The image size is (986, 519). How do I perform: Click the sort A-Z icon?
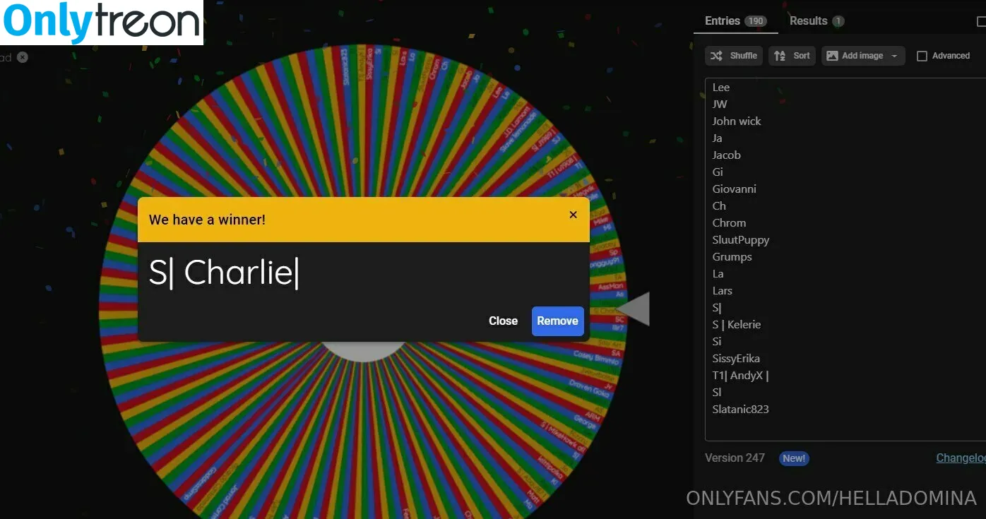click(780, 56)
